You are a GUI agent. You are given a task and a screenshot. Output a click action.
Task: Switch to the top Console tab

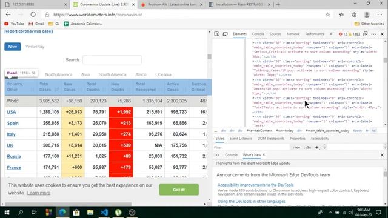point(258,34)
